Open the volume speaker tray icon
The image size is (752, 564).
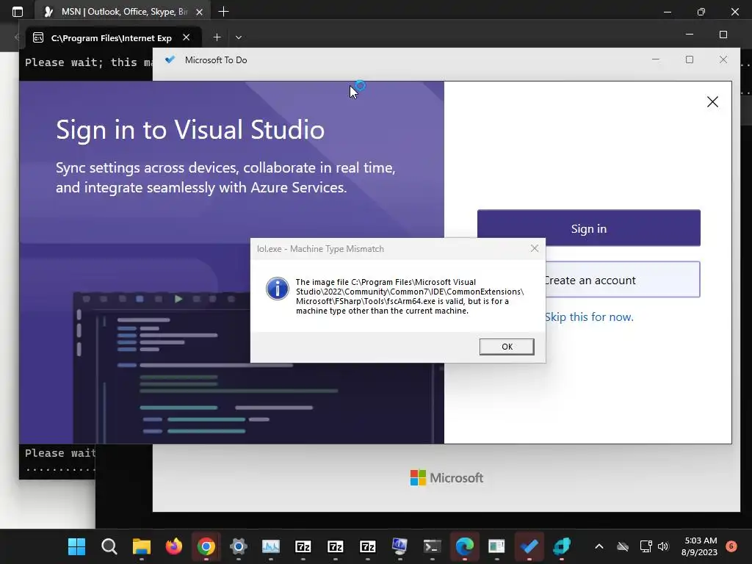[663, 546]
